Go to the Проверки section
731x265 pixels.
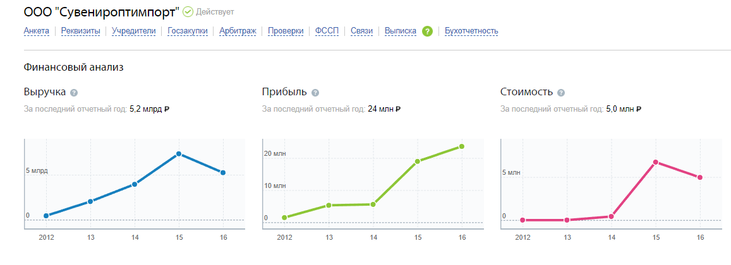(x=286, y=30)
